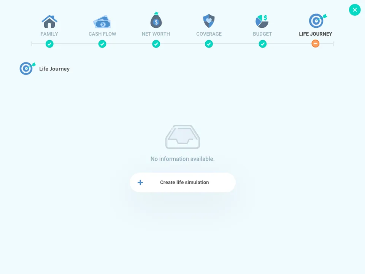Image resolution: width=365 pixels, height=274 pixels.
Task: Click the Coverage step checkmark
Action: (209, 44)
